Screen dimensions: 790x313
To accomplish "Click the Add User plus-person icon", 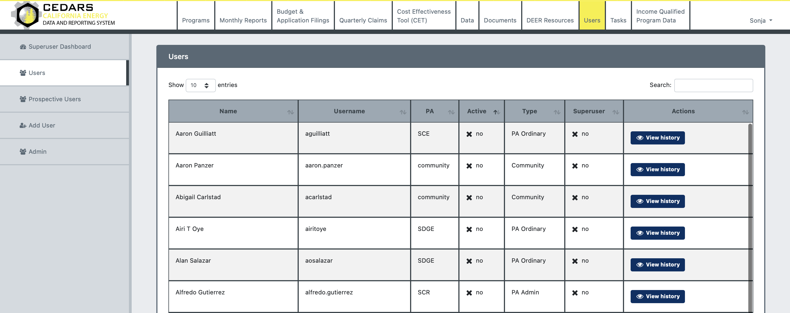I will 23,125.
